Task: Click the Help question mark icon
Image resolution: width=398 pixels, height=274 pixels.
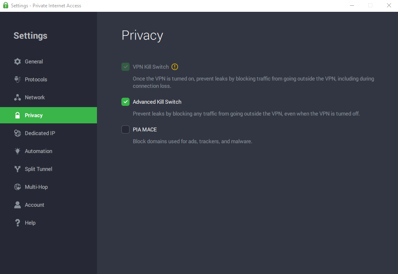Action: point(18,223)
